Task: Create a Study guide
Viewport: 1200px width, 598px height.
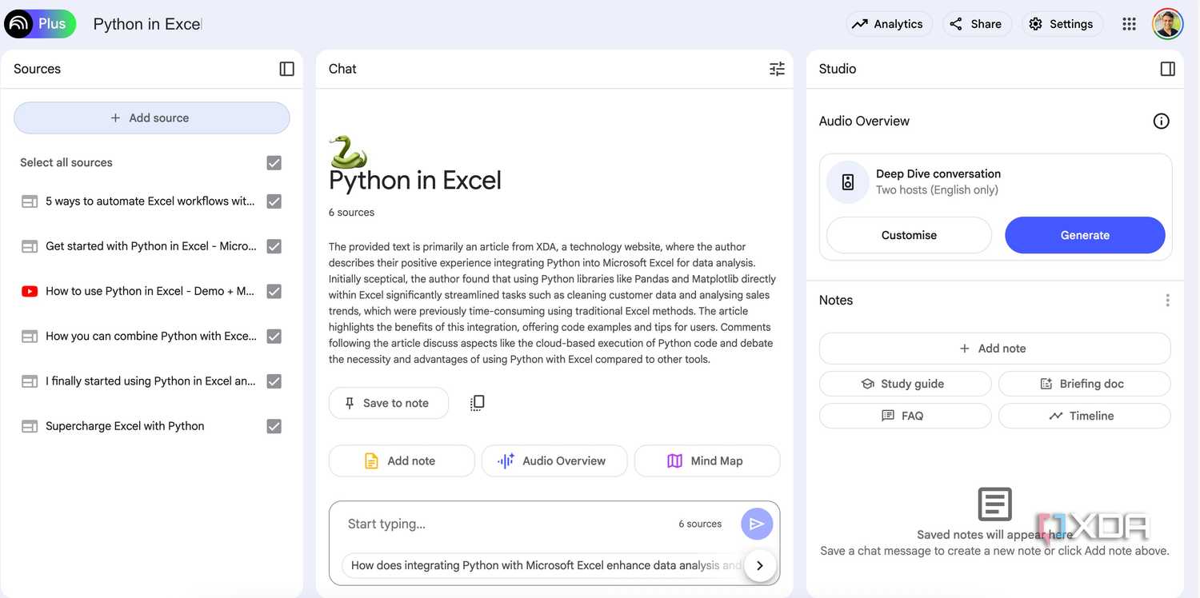Action: point(905,384)
